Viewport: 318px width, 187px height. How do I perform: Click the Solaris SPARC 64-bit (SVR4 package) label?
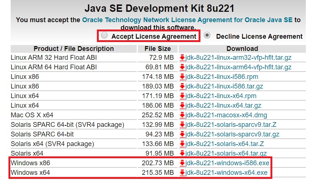pos(67,125)
